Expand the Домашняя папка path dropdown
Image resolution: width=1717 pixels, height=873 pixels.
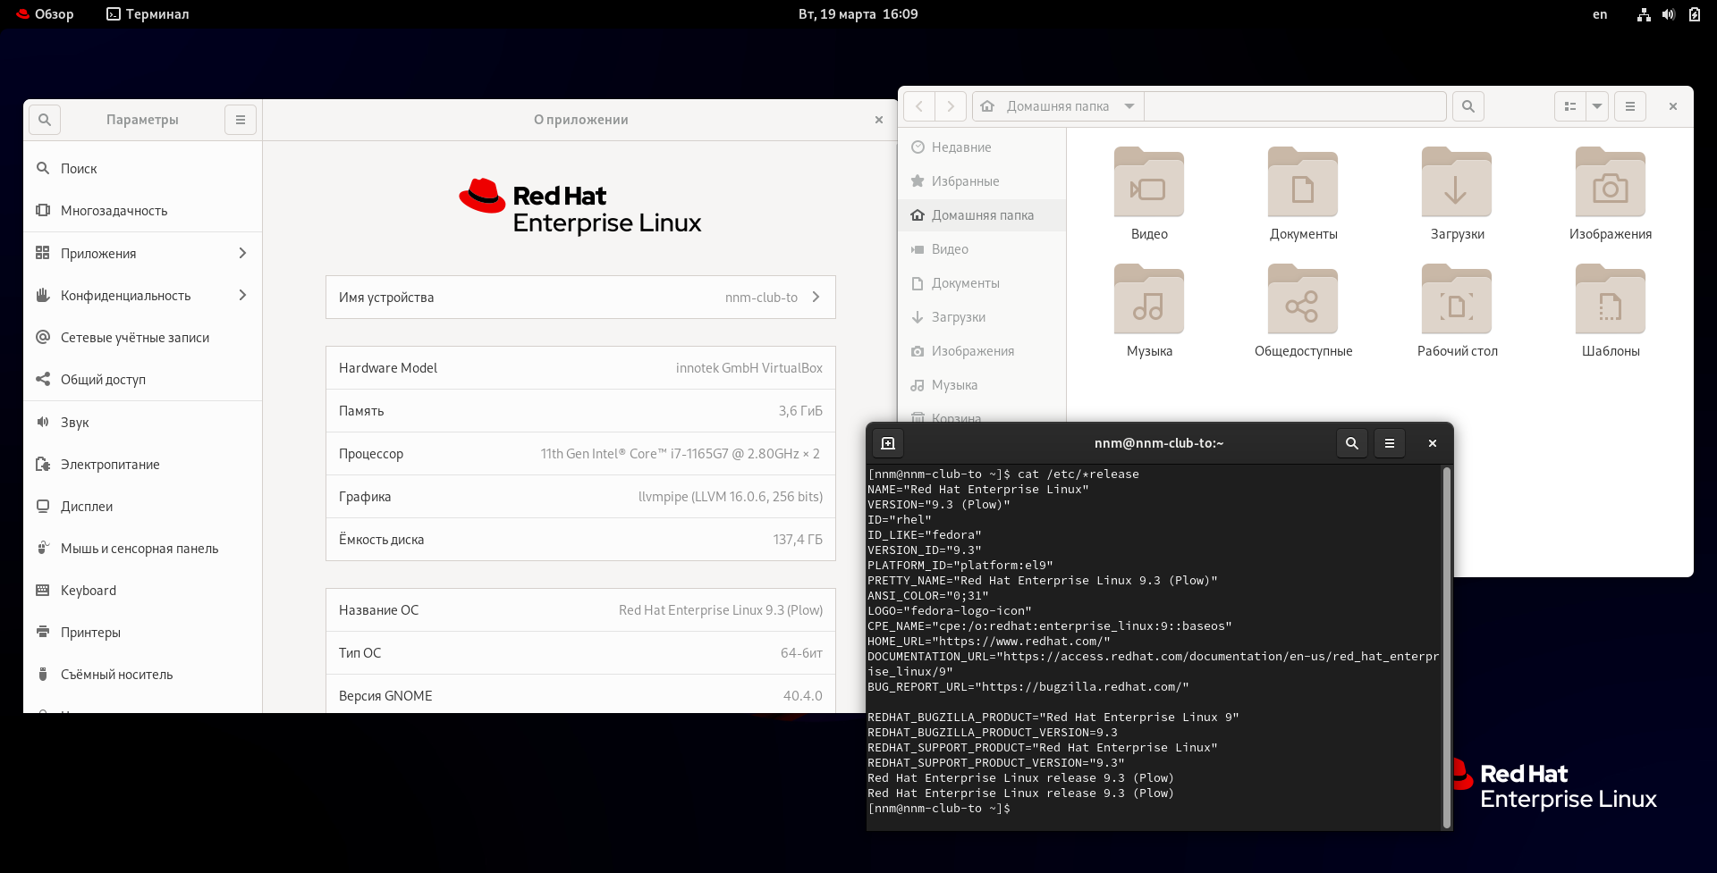pos(1129,106)
